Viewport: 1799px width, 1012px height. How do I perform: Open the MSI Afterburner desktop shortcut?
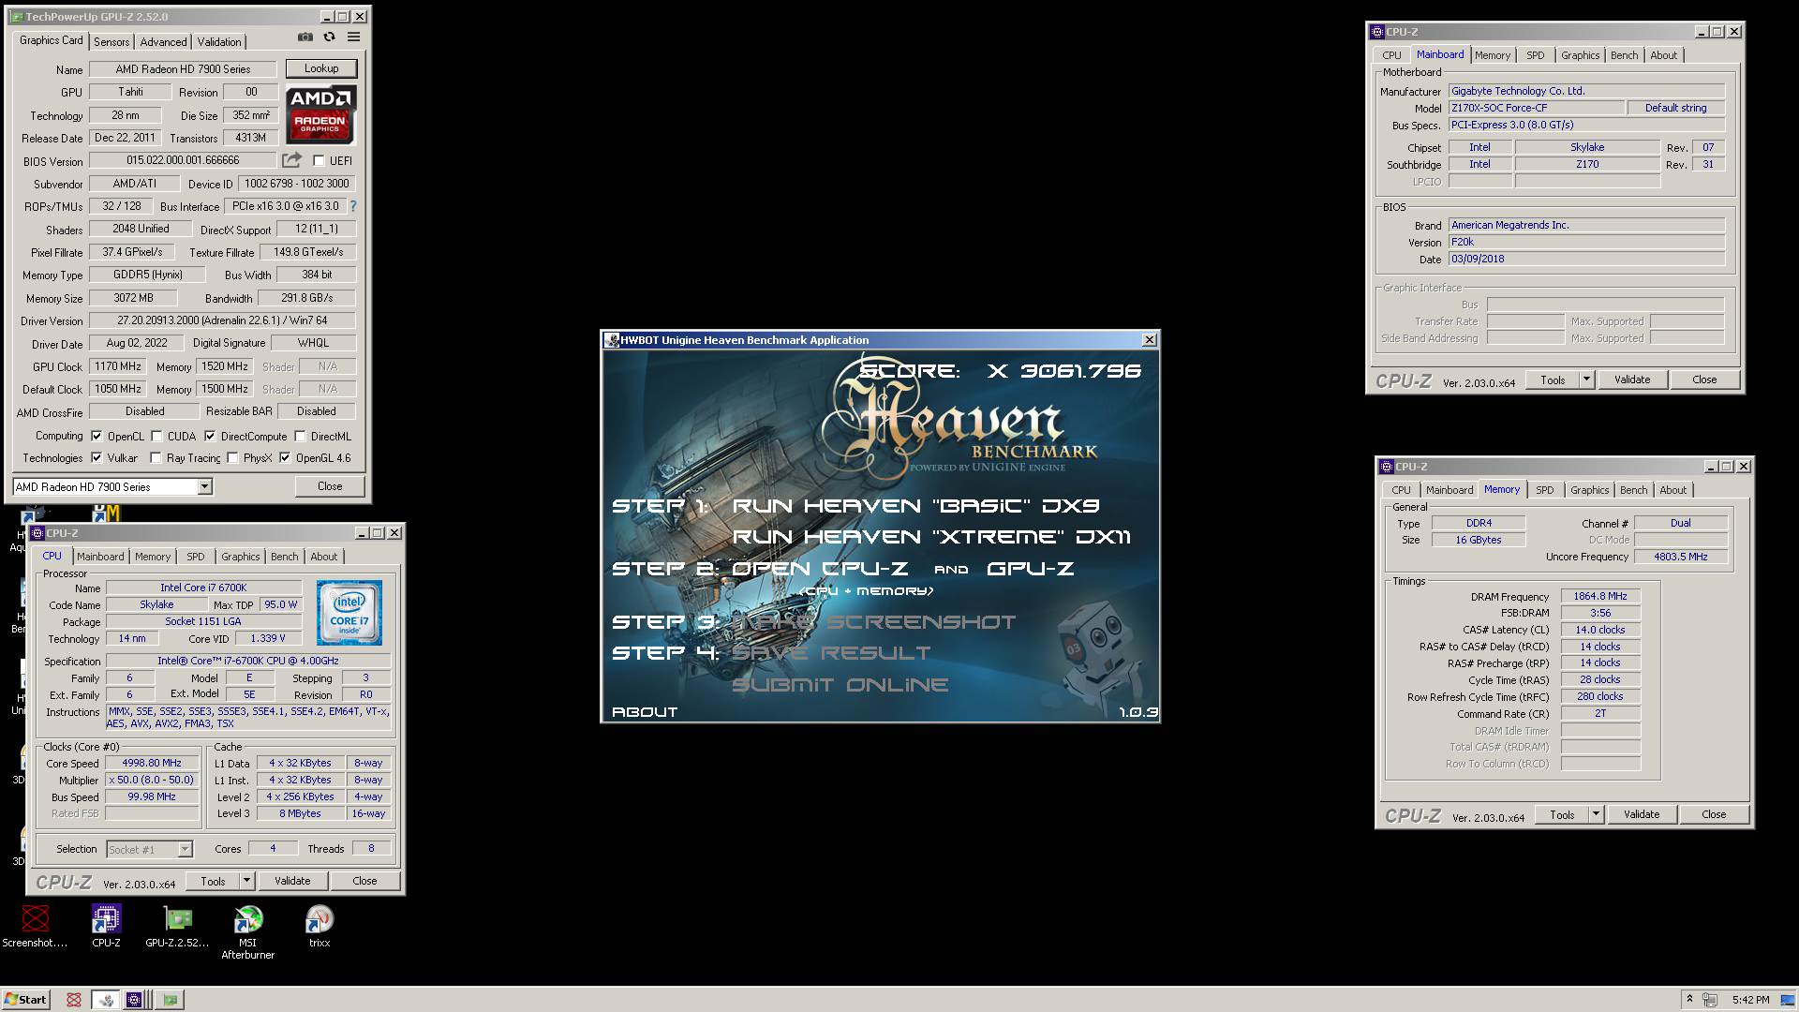click(x=248, y=931)
